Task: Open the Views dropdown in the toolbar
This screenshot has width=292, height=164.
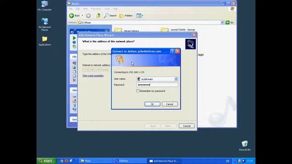Action: [140, 15]
